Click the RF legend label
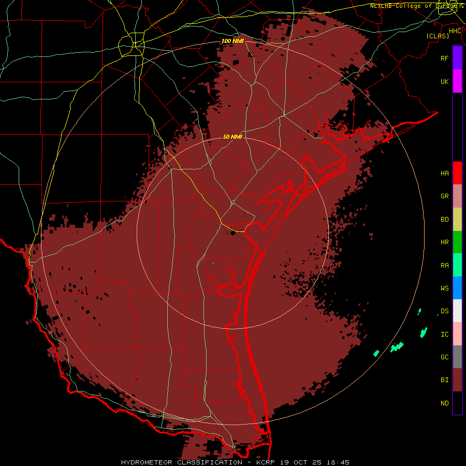This screenshot has height=466, width=466. [444, 58]
